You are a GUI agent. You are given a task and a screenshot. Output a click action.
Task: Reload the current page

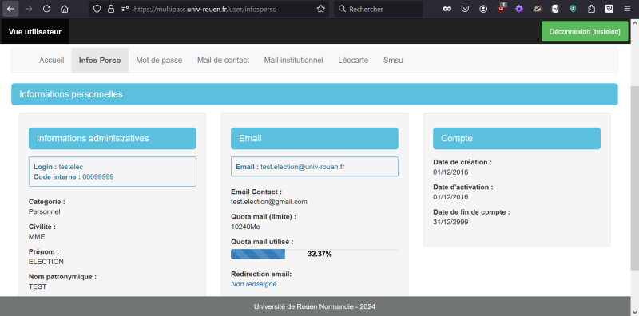click(x=46, y=9)
